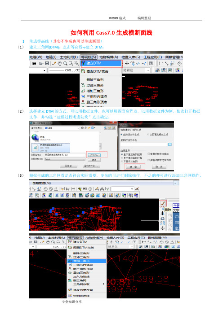Click the Move icon in right vertical toolbar
This screenshot has width=223, height=315.
click(162, 228)
